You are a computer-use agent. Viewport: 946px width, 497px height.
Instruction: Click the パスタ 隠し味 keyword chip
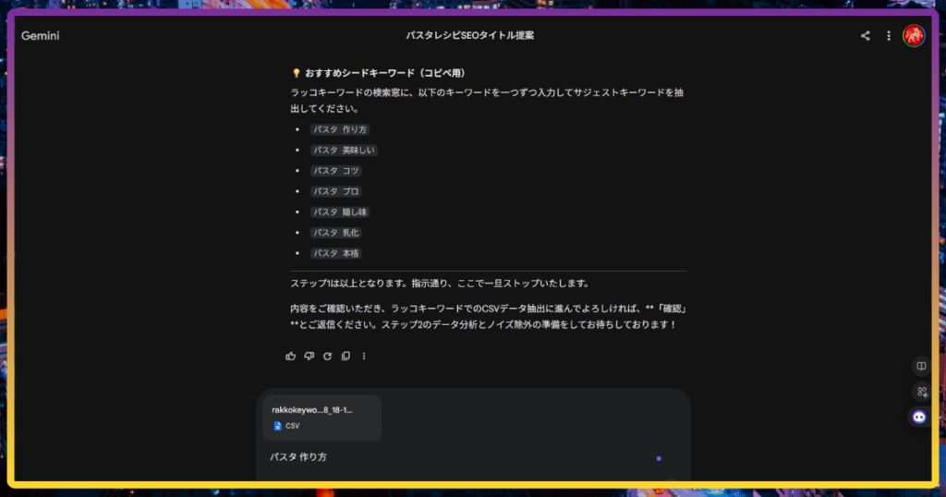(x=340, y=212)
